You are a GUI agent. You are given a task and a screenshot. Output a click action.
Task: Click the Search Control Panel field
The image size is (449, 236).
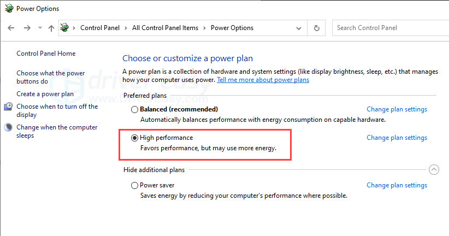click(391, 28)
